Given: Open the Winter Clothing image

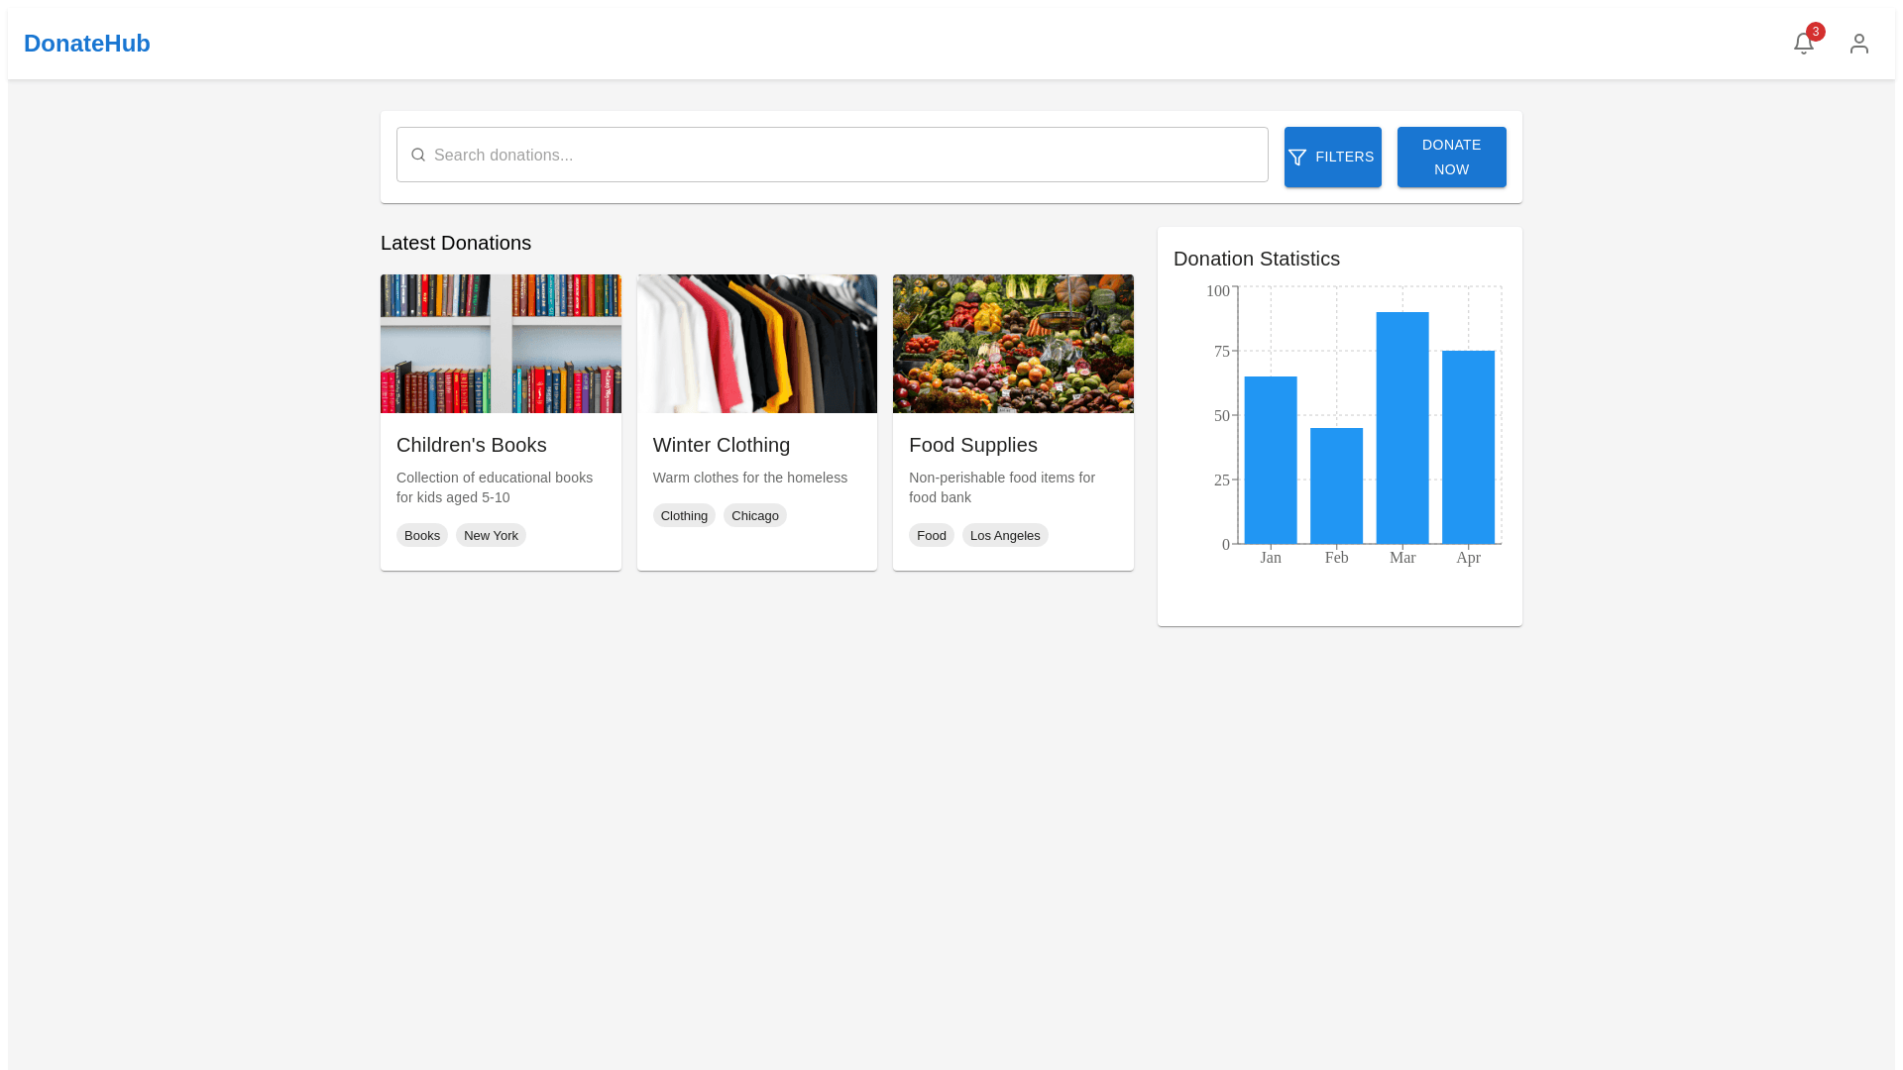Looking at the screenshot, I should [x=756, y=344].
